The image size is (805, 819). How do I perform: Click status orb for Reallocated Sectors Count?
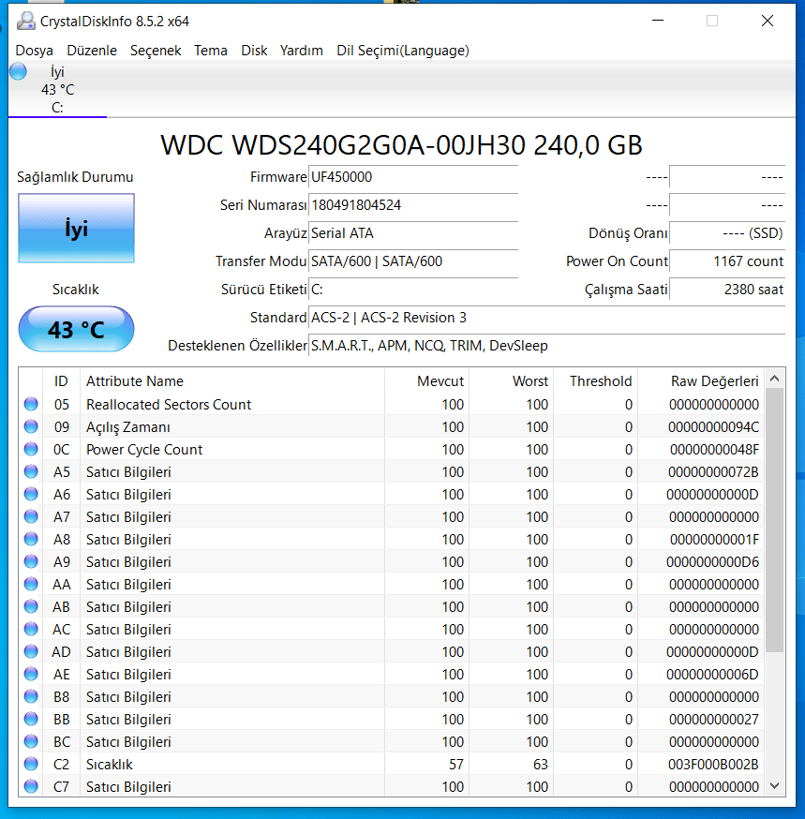pos(31,404)
